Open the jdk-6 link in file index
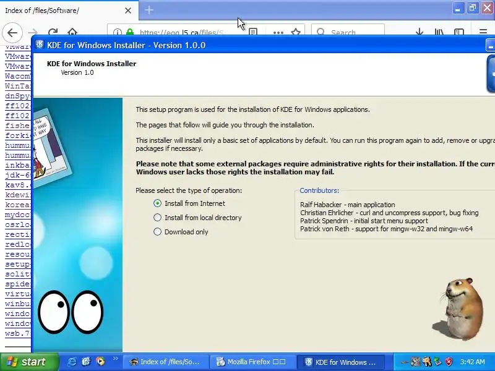495x371 pixels. [x=18, y=175]
